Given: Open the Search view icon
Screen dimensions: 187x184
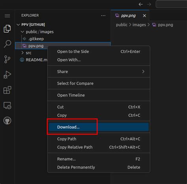Looking at the screenshot, I should click(7, 44).
